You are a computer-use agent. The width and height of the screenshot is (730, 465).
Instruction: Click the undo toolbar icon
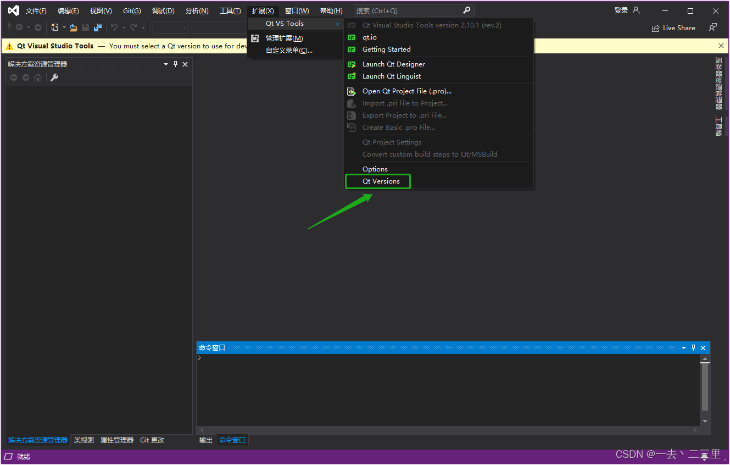[x=114, y=27]
